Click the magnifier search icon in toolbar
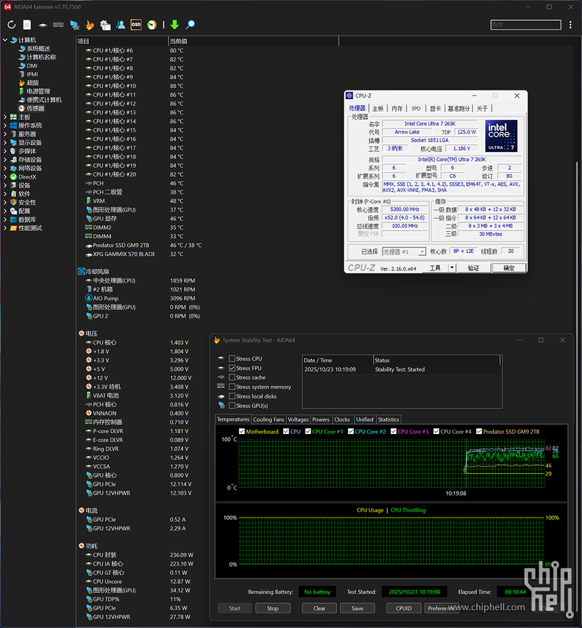This screenshot has height=628, width=582. (190, 25)
